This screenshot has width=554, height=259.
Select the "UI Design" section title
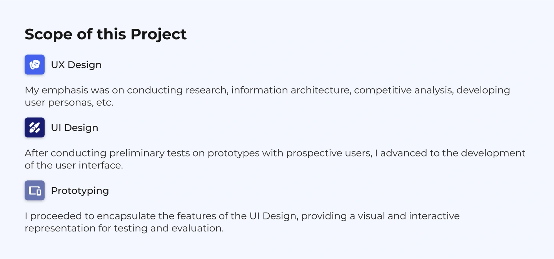75,128
